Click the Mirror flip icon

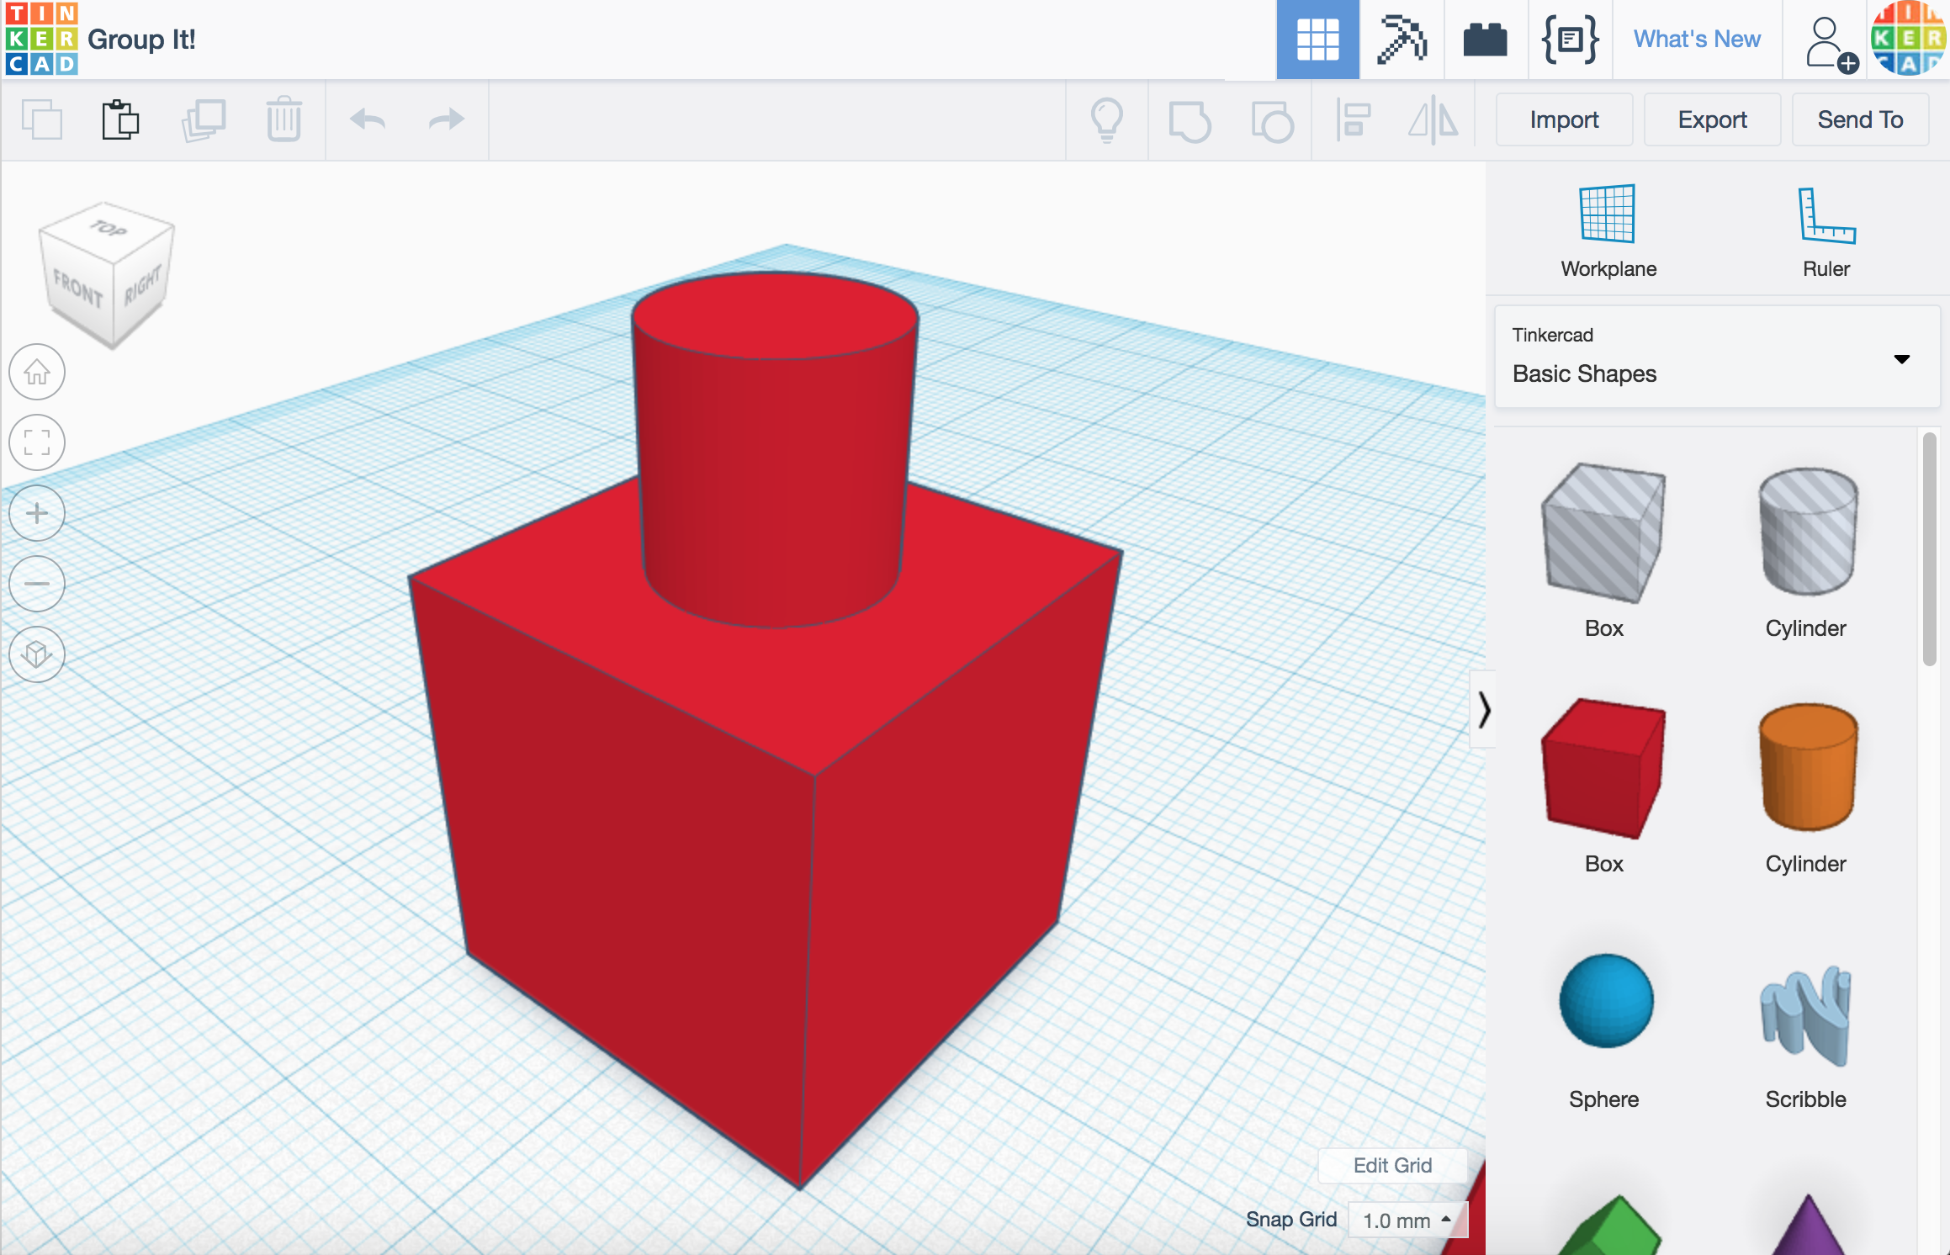click(x=1433, y=120)
